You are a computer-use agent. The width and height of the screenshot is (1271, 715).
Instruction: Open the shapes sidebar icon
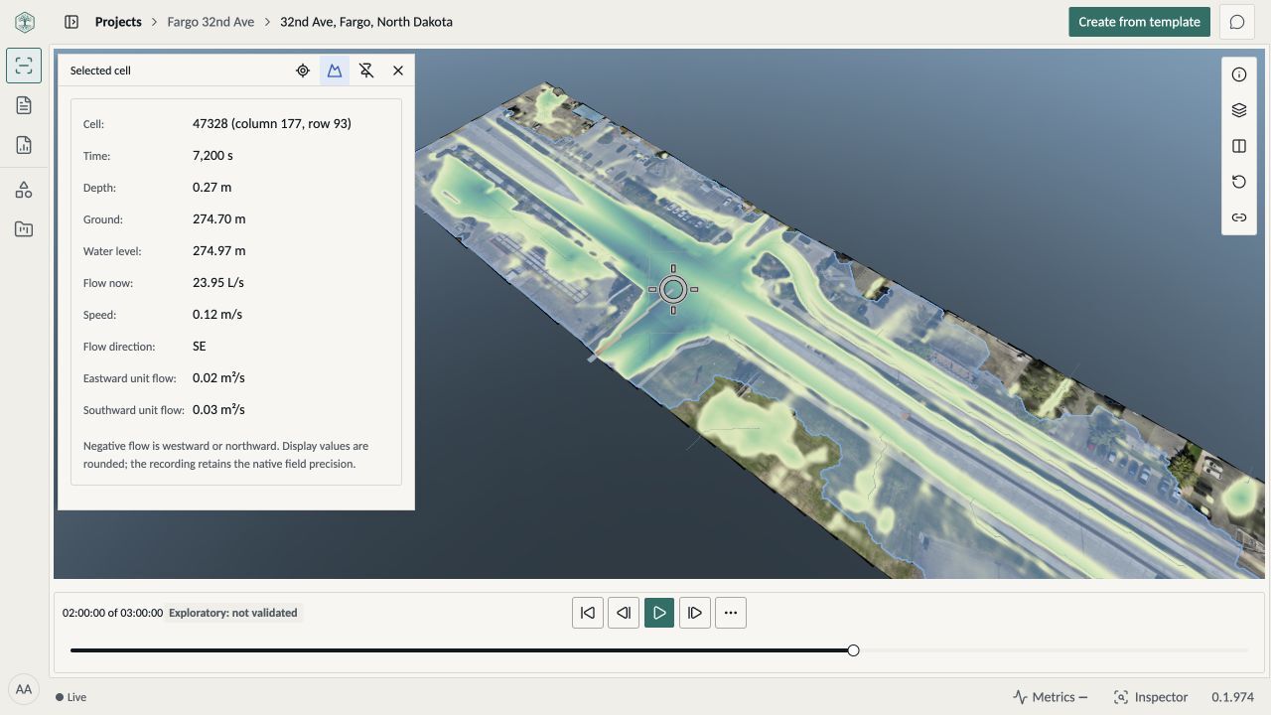point(24,190)
